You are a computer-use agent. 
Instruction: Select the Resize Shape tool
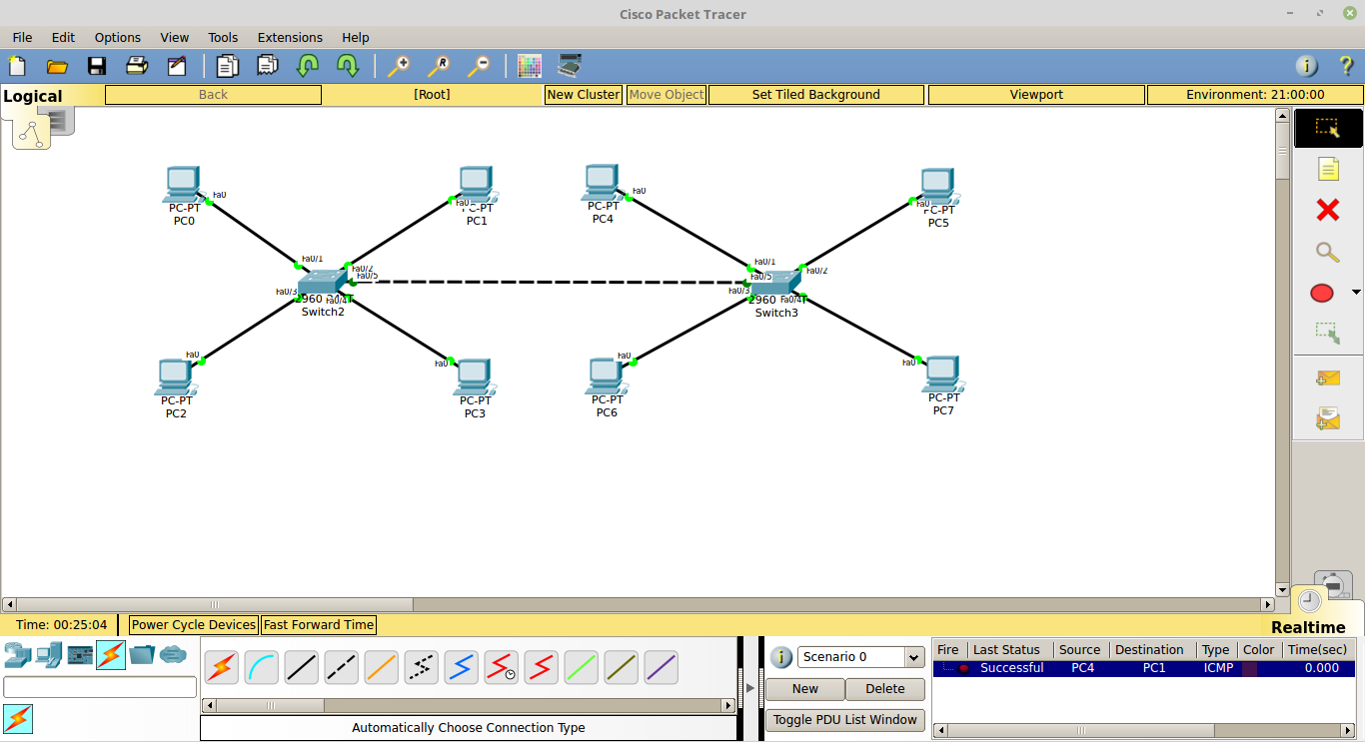tap(1327, 331)
